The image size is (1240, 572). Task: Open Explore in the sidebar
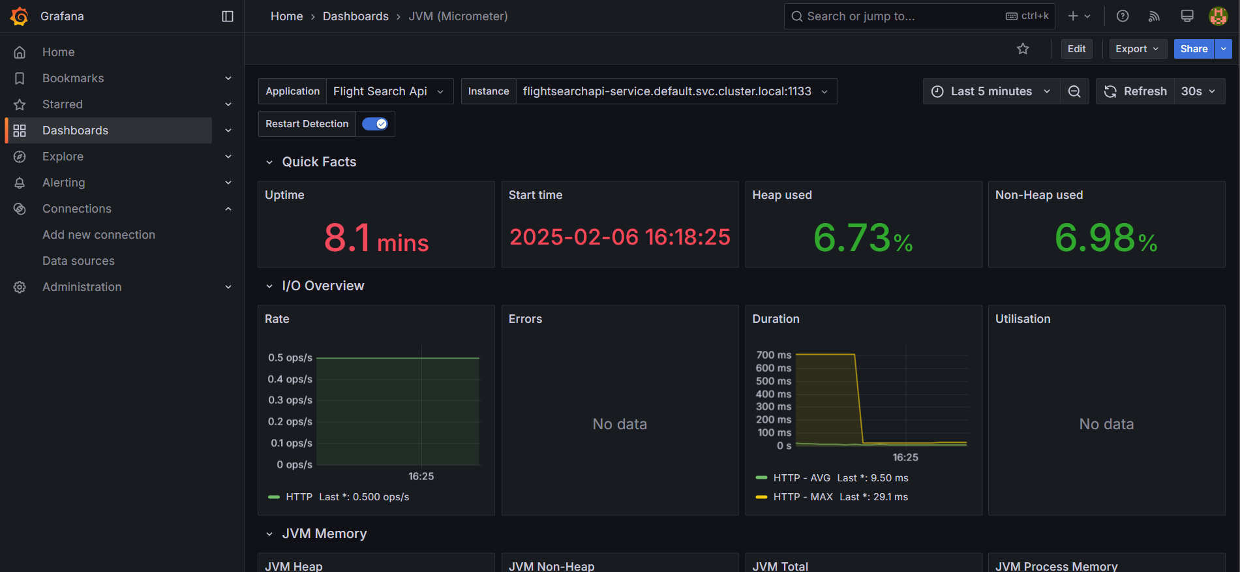(63, 157)
